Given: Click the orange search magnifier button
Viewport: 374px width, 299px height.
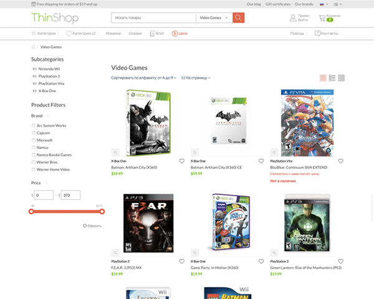Looking at the screenshot, I should point(238,17).
